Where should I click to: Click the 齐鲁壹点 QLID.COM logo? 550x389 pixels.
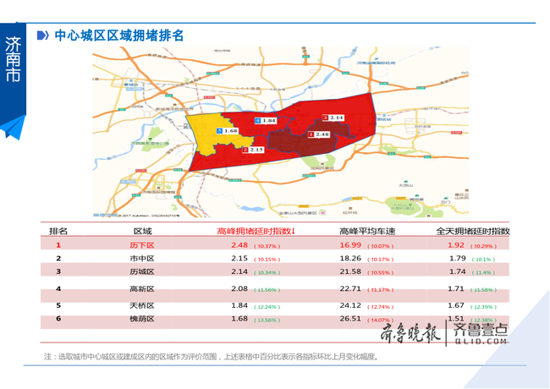click(481, 333)
